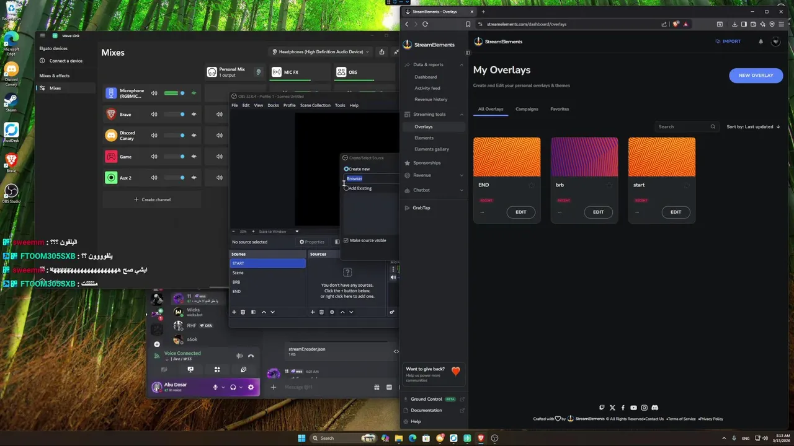This screenshot has width=794, height=446.
Task: Add a source with the plus icon in OBS Sources
Action: tap(313, 312)
